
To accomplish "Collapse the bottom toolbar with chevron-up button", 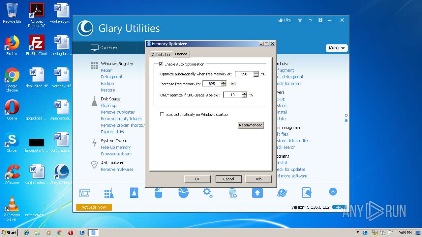I will (x=333, y=192).
